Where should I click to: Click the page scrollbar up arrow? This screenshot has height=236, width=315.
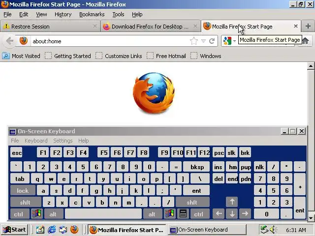311,66
